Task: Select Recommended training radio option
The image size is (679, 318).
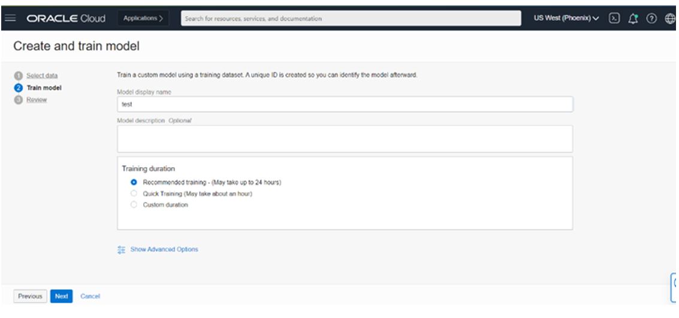Action: point(134,183)
